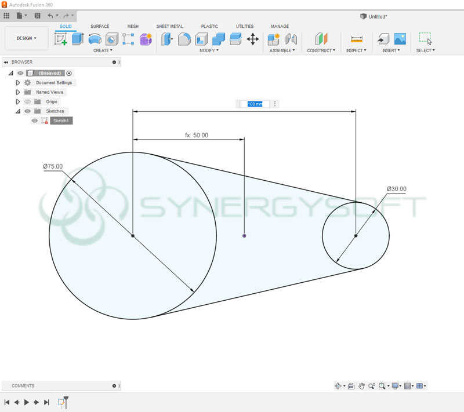Switch to the SHEET METAL ribbon tab
The width and height of the screenshot is (464, 412).
(169, 26)
